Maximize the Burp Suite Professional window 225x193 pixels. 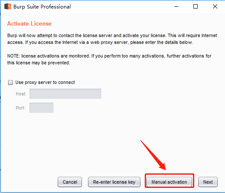tap(196, 6)
